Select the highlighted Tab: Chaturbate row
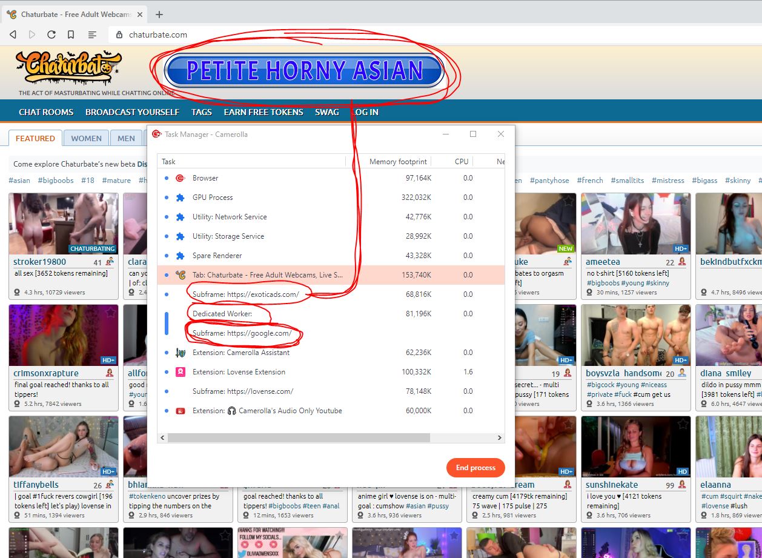Viewport: 762px width, 558px height. 331,275
